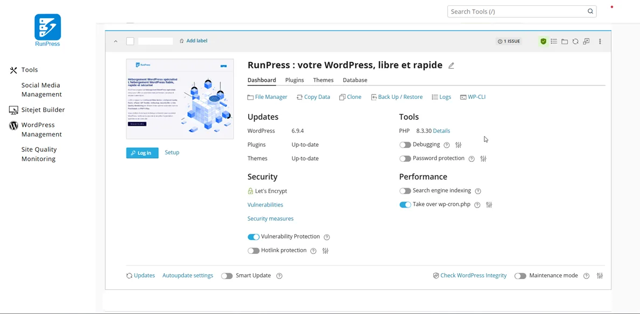The image size is (640, 314).
Task: Click the RunPress logo in sidebar
Action: click(48, 30)
